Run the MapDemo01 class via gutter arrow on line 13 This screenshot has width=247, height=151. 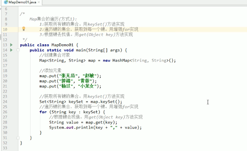11,45
